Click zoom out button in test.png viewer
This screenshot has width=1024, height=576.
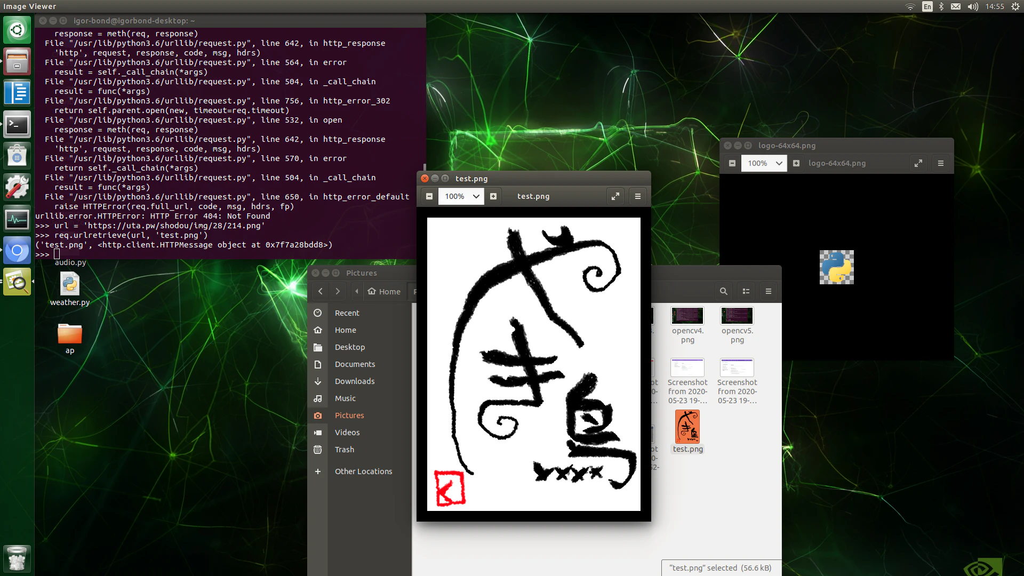(x=429, y=196)
